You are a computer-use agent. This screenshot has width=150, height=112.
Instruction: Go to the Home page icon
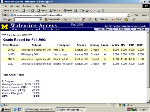[33, 10]
